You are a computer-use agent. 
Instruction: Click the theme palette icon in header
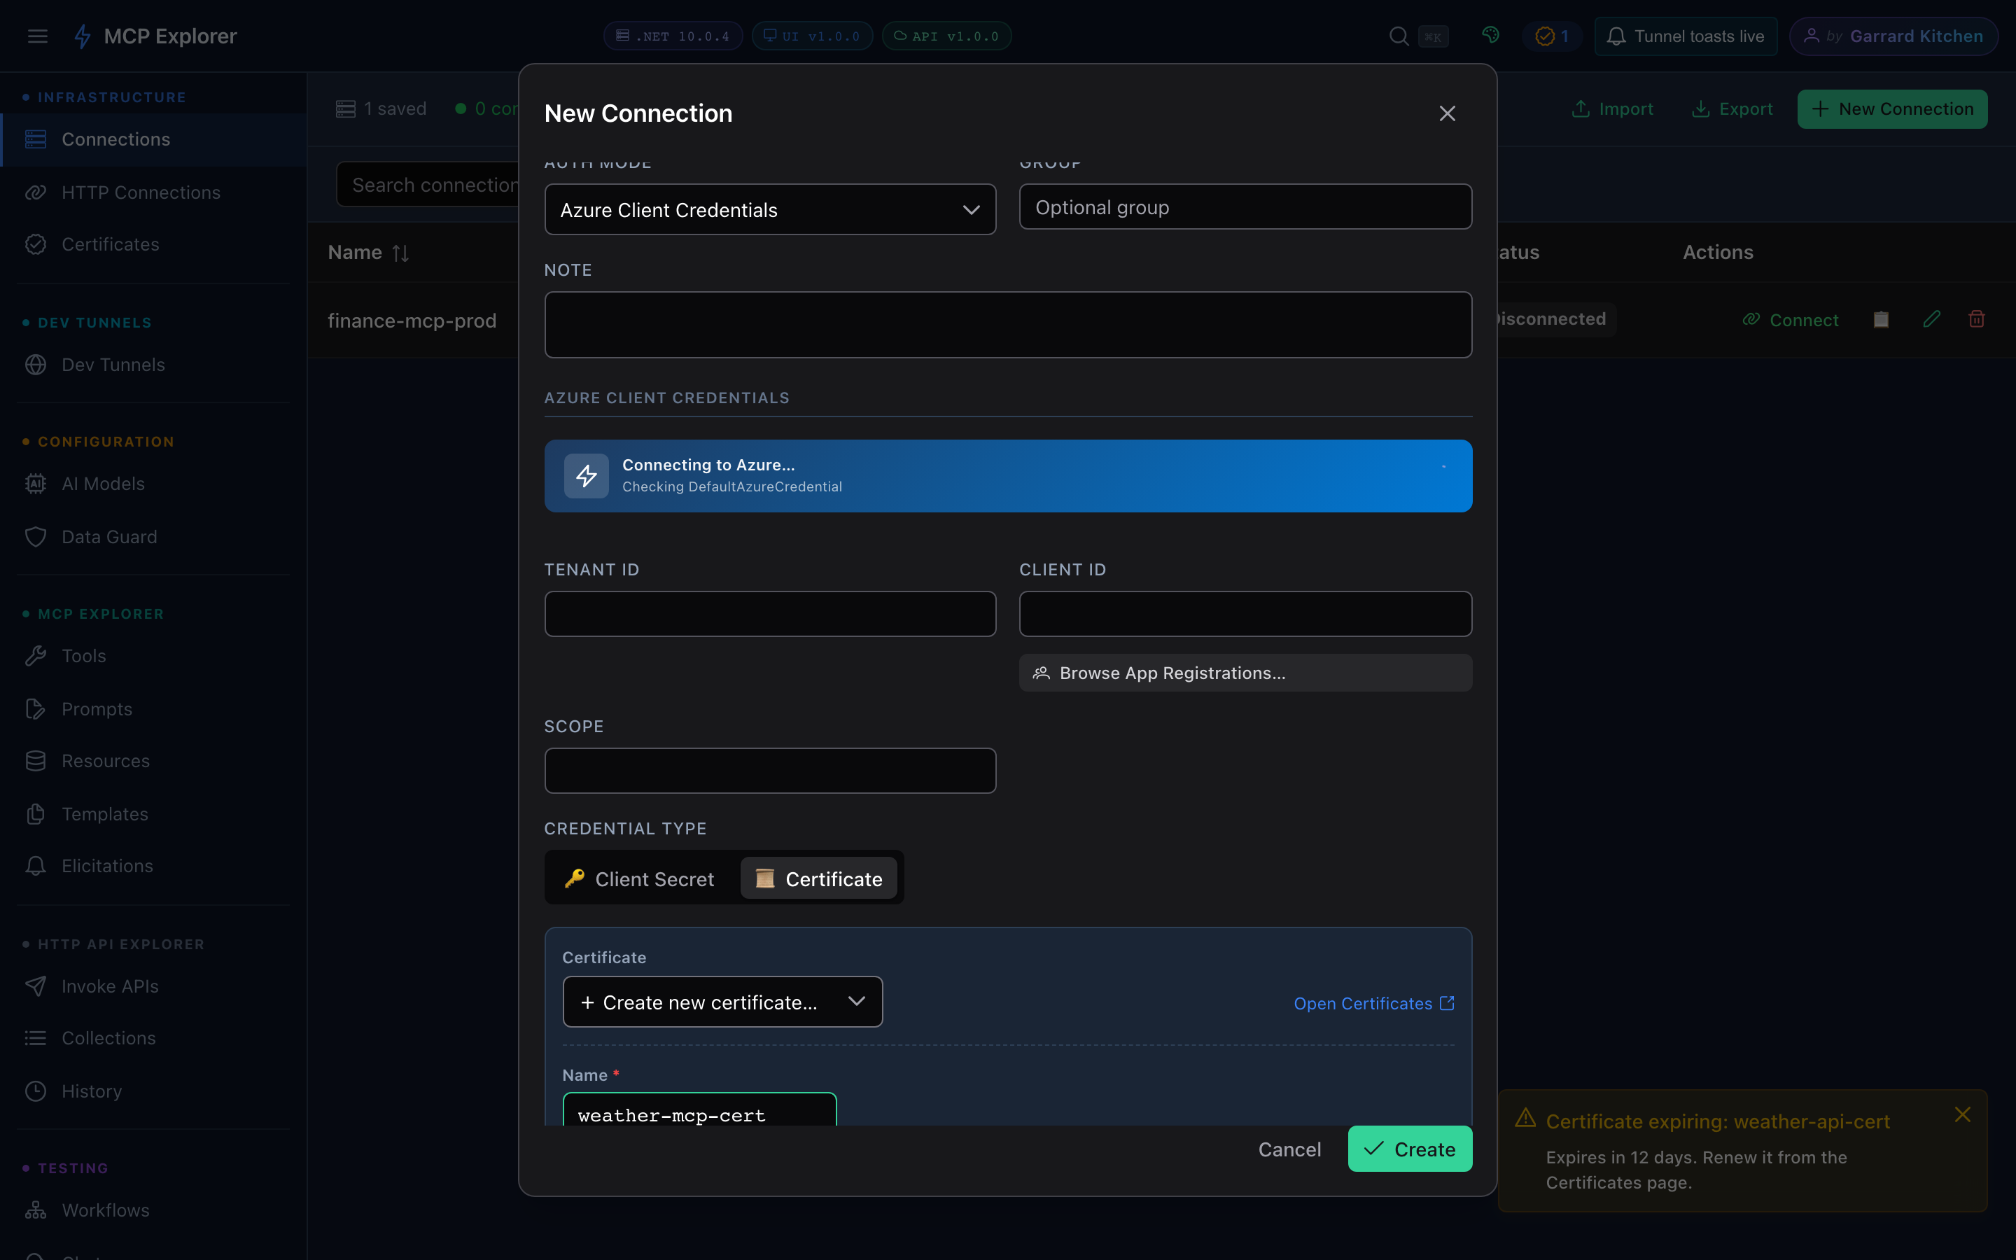tap(1490, 35)
